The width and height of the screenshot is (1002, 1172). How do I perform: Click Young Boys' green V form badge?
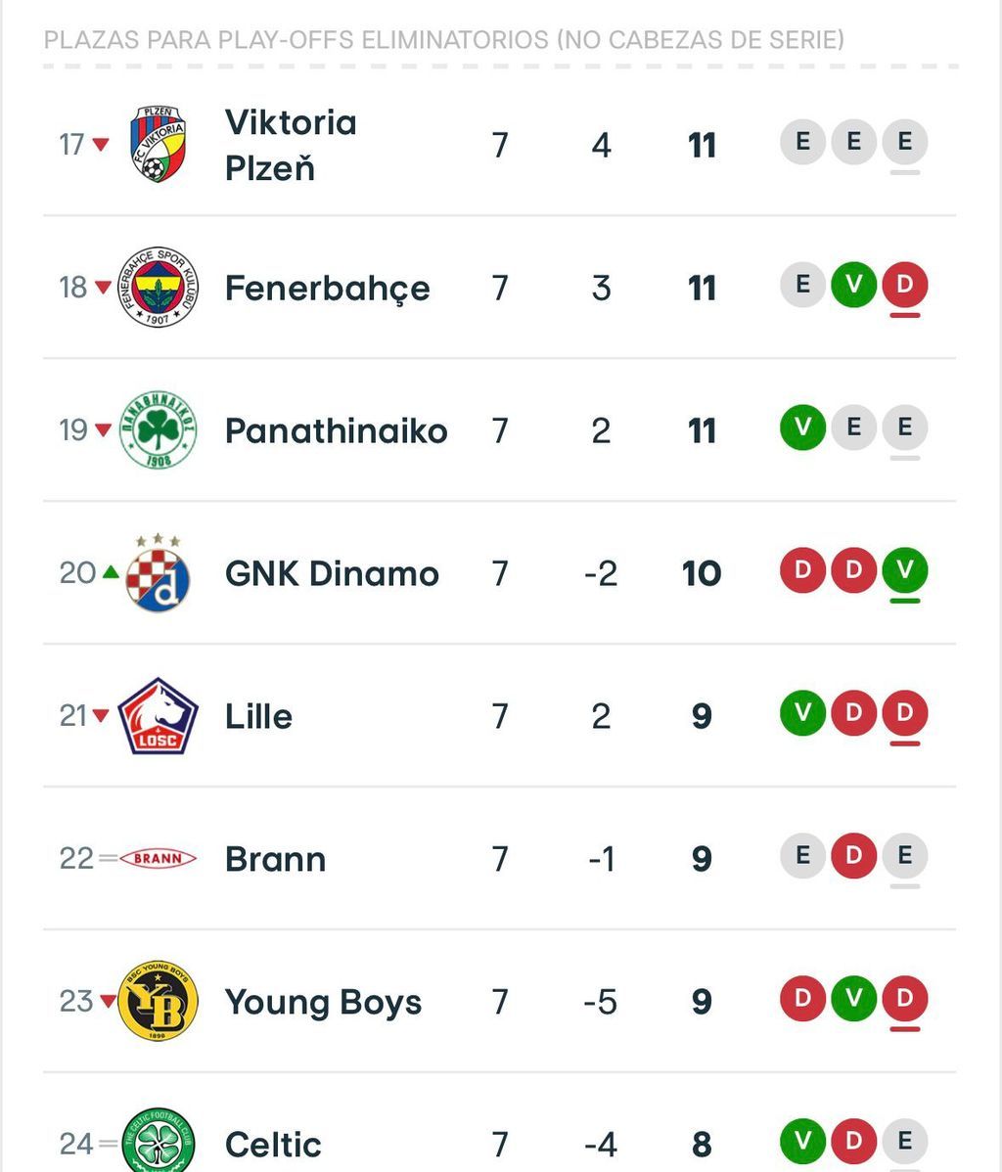click(x=853, y=999)
